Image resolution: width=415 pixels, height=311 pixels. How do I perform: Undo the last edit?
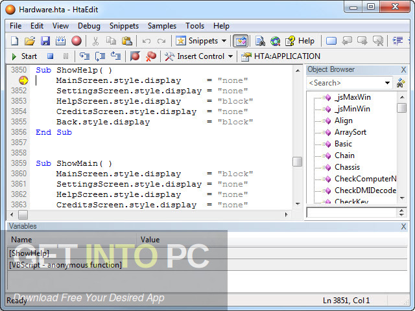tap(146, 41)
